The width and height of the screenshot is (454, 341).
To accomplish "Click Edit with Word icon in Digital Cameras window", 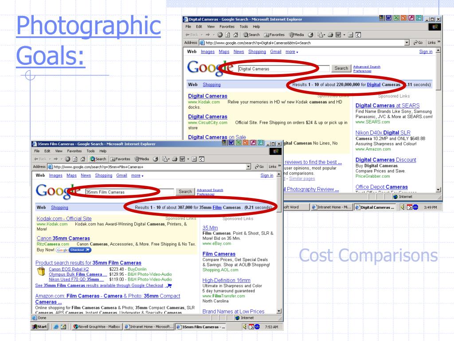I will click(338, 35).
